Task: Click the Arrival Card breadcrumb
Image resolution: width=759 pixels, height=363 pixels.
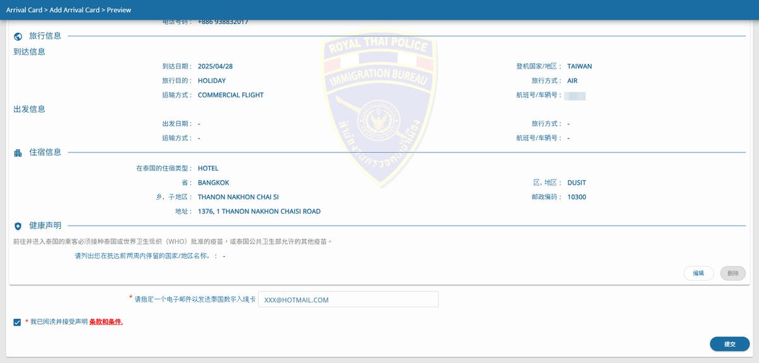Action: tap(23, 10)
